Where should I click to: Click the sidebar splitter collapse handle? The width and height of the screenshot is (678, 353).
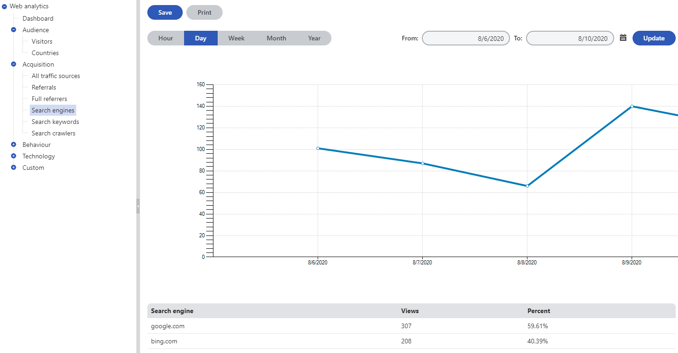[138, 206]
